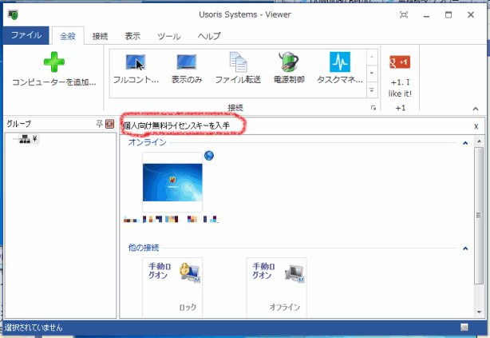Click the Viewer app icon in title bar
Viewport: 490px width, 338px height.
click(13, 14)
